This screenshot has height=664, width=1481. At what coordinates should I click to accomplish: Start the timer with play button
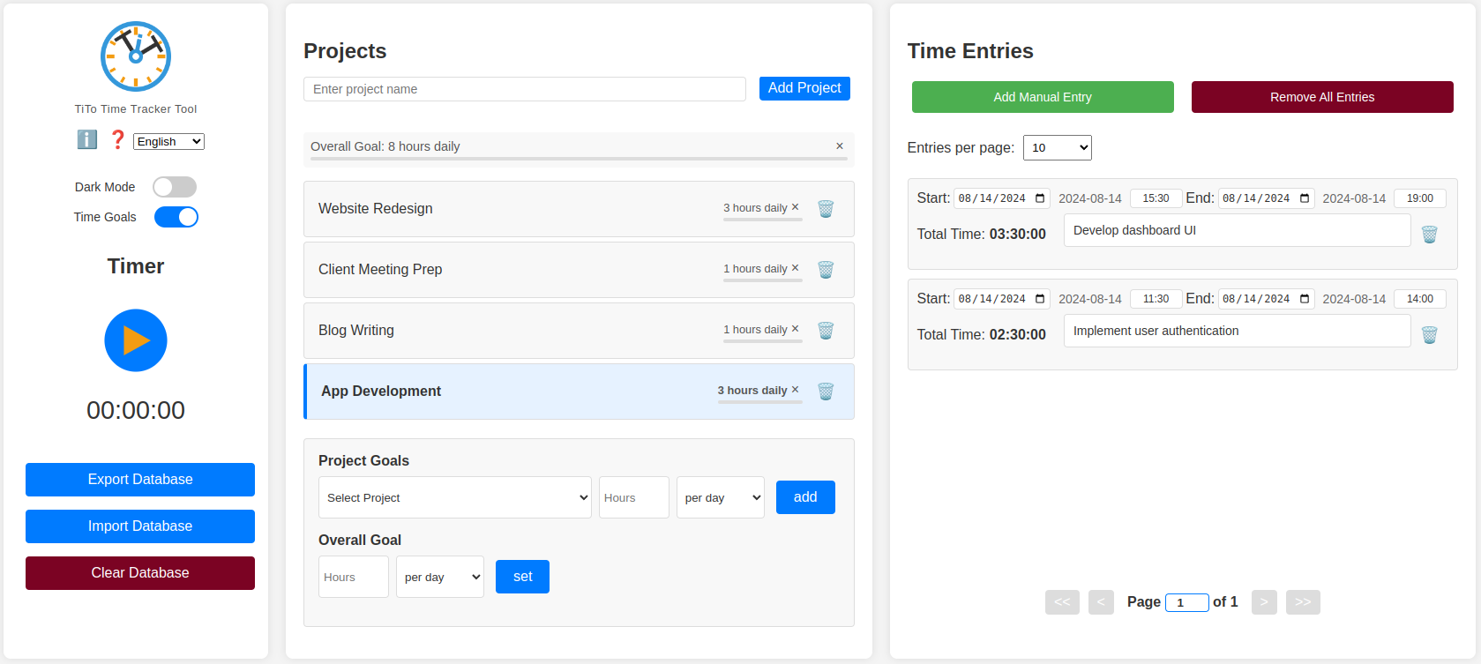(x=136, y=340)
